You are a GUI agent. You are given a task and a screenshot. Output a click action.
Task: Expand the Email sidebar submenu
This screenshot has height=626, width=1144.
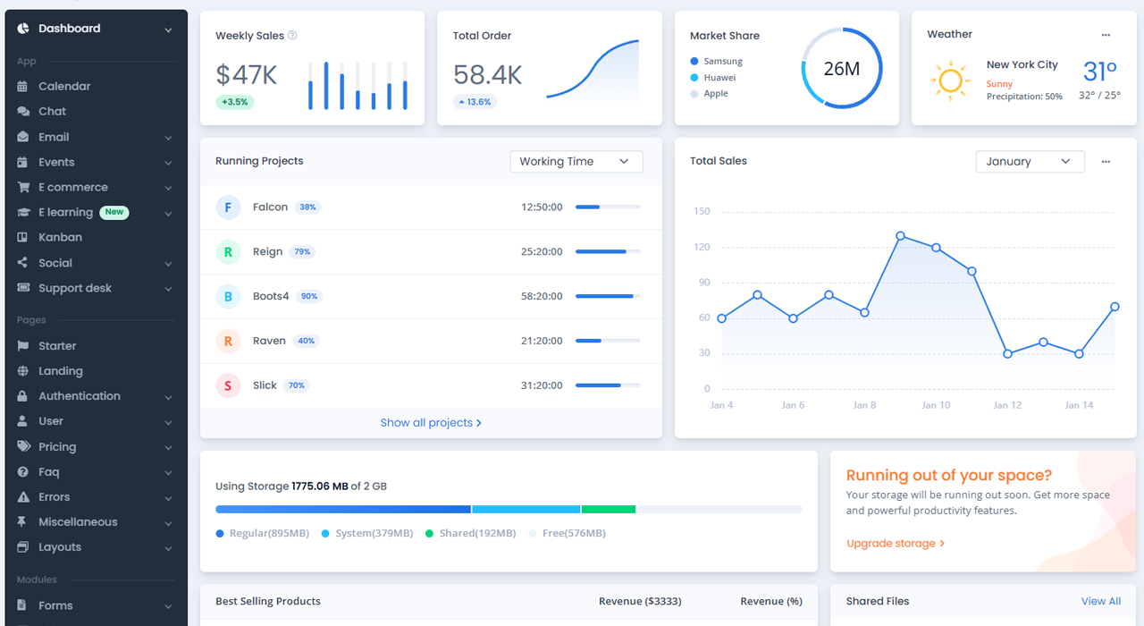(x=168, y=138)
